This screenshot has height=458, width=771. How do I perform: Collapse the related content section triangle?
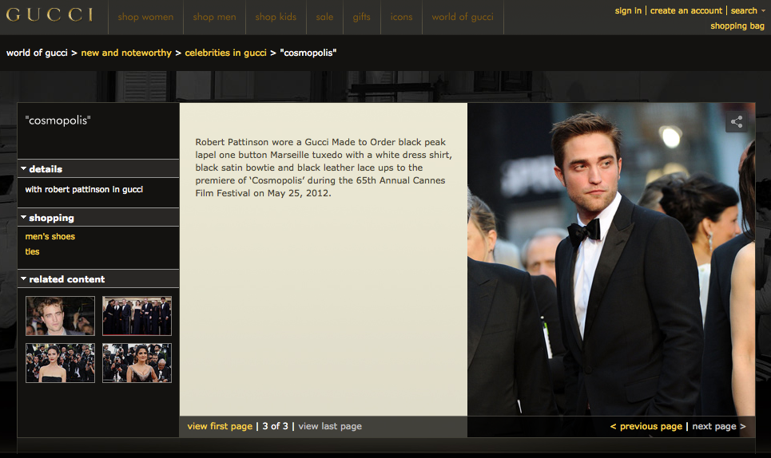click(x=23, y=278)
